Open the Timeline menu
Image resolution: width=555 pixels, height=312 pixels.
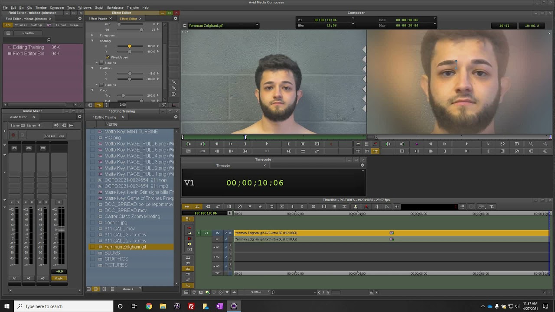pyautogui.click(x=41, y=7)
